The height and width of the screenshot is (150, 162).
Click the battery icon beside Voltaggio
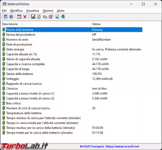pyautogui.click(x=4, y=79)
